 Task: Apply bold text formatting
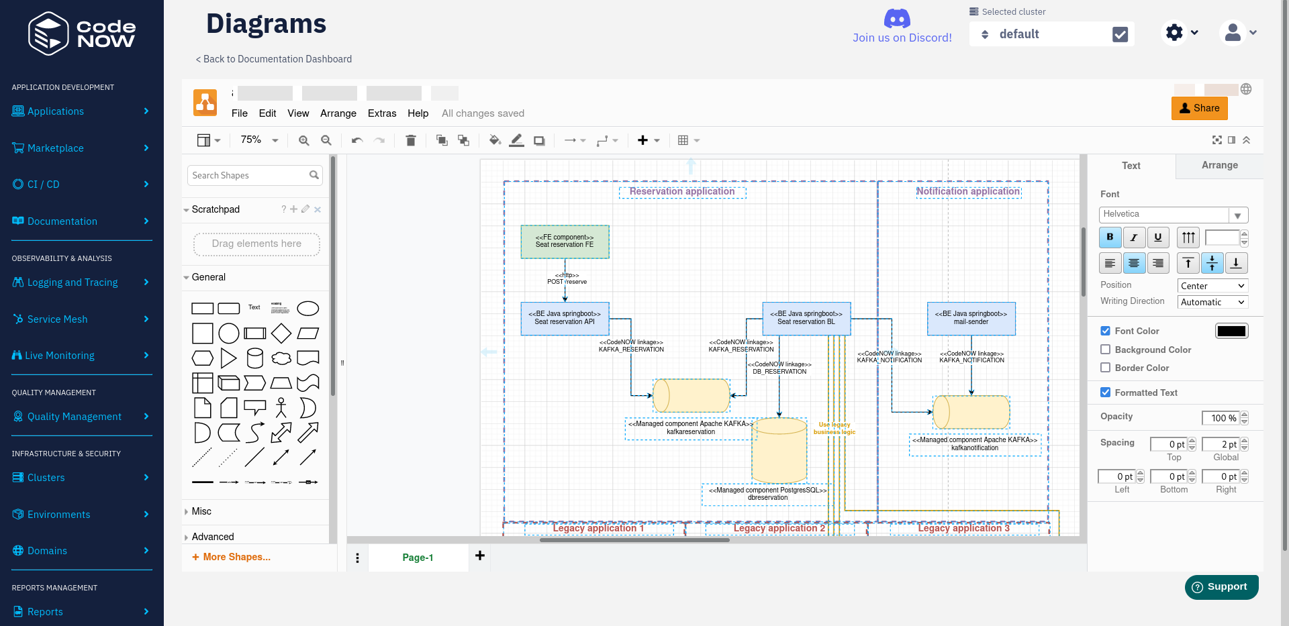[x=1110, y=237]
